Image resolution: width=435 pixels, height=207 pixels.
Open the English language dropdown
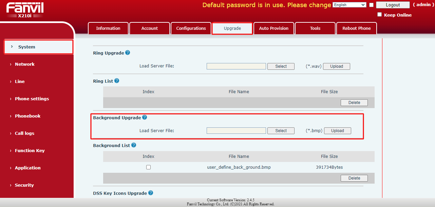coord(349,5)
